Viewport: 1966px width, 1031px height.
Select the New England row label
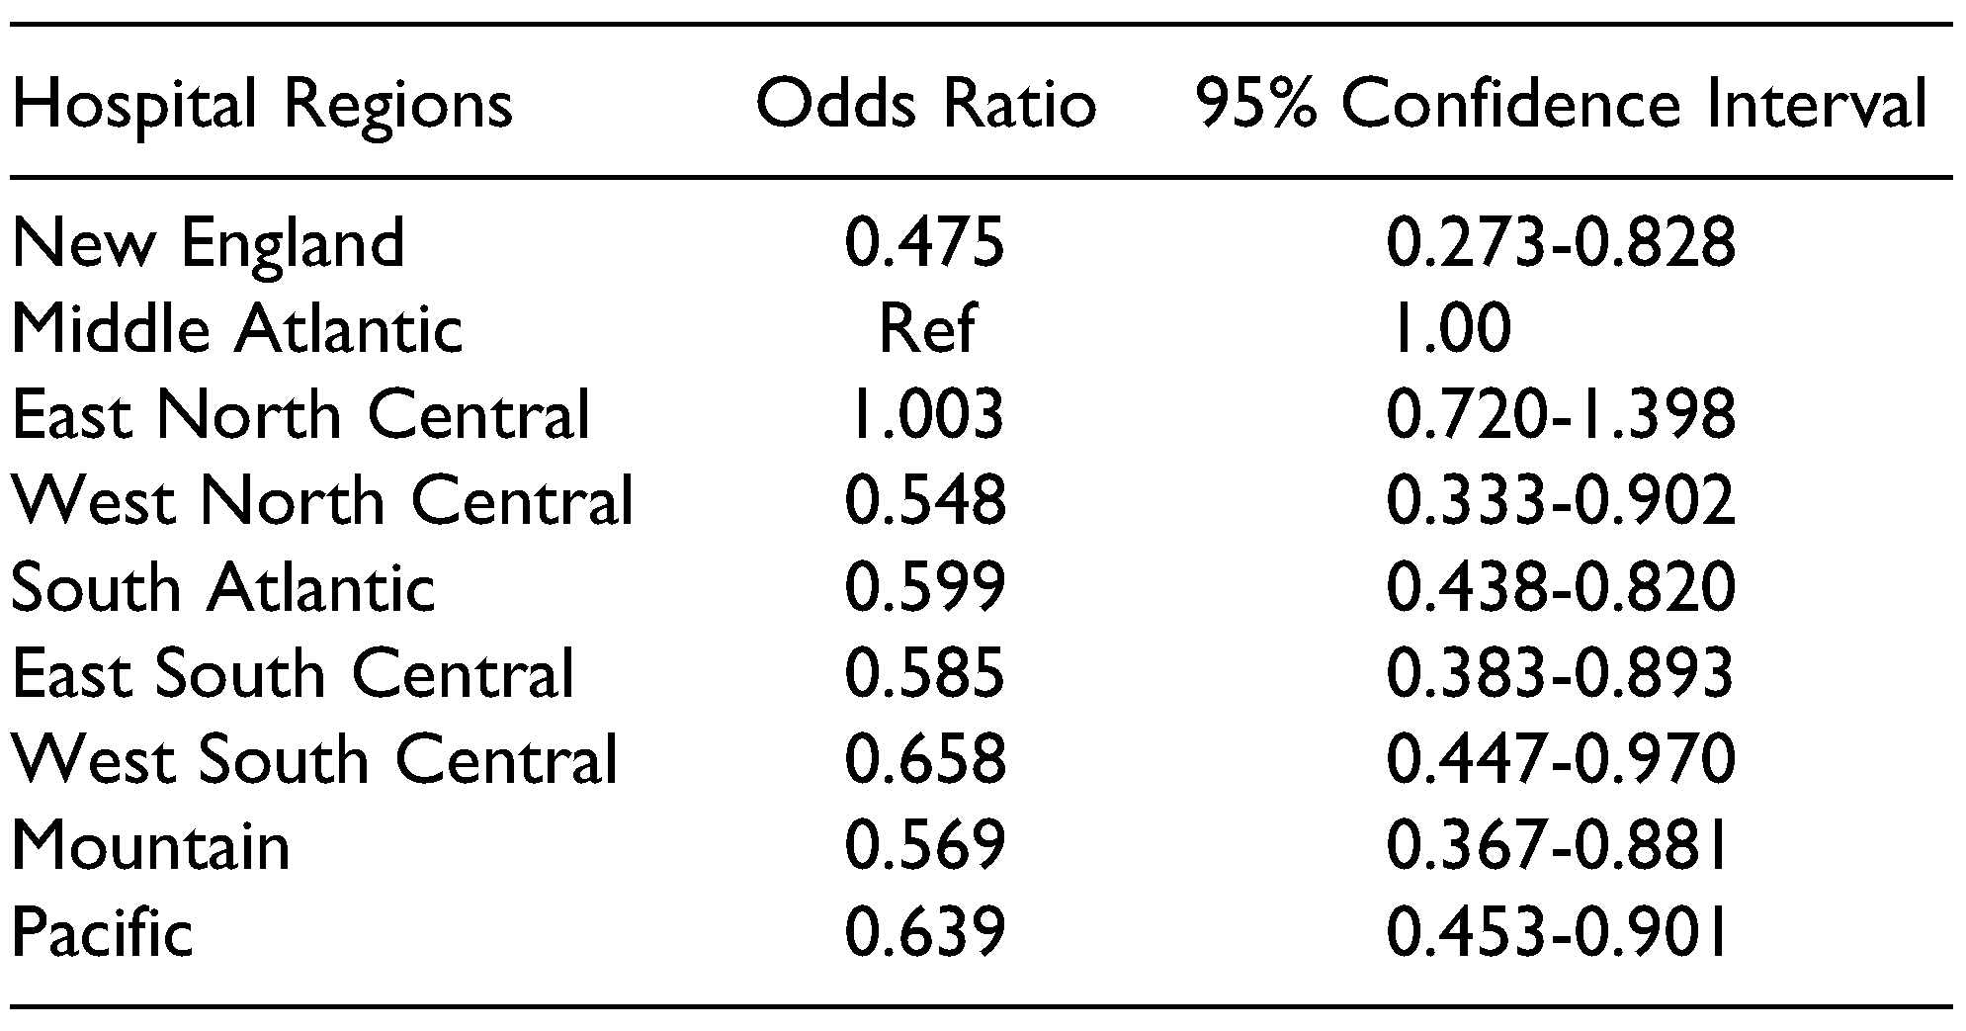coord(209,243)
